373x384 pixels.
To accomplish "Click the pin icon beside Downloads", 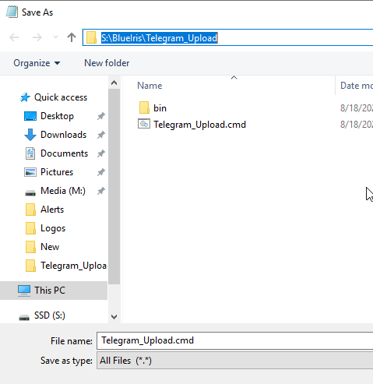I will (x=101, y=135).
